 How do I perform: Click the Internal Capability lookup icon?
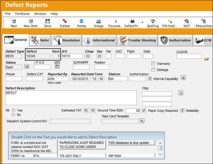point(183,78)
